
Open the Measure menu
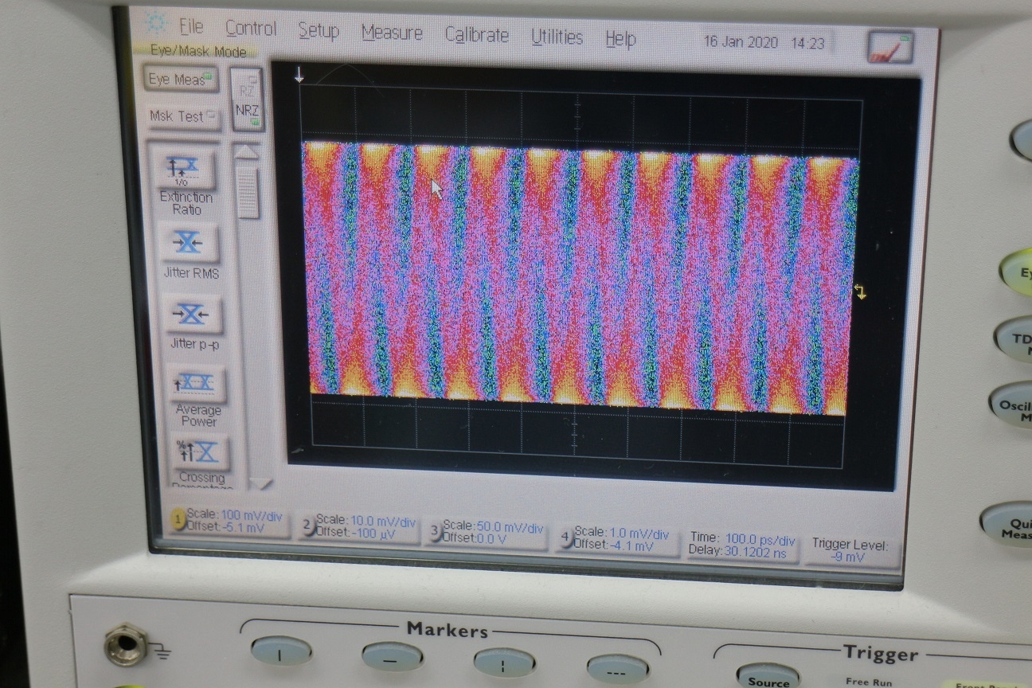pos(392,33)
